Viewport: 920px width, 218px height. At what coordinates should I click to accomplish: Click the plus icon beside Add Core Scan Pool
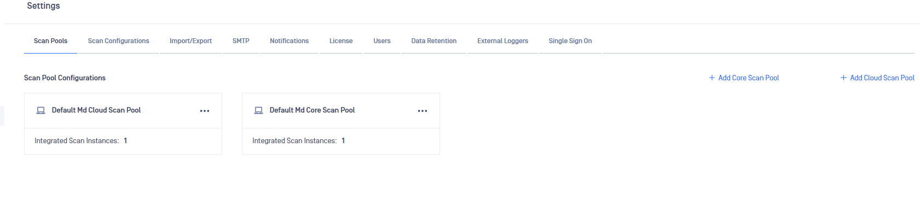(712, 78)
